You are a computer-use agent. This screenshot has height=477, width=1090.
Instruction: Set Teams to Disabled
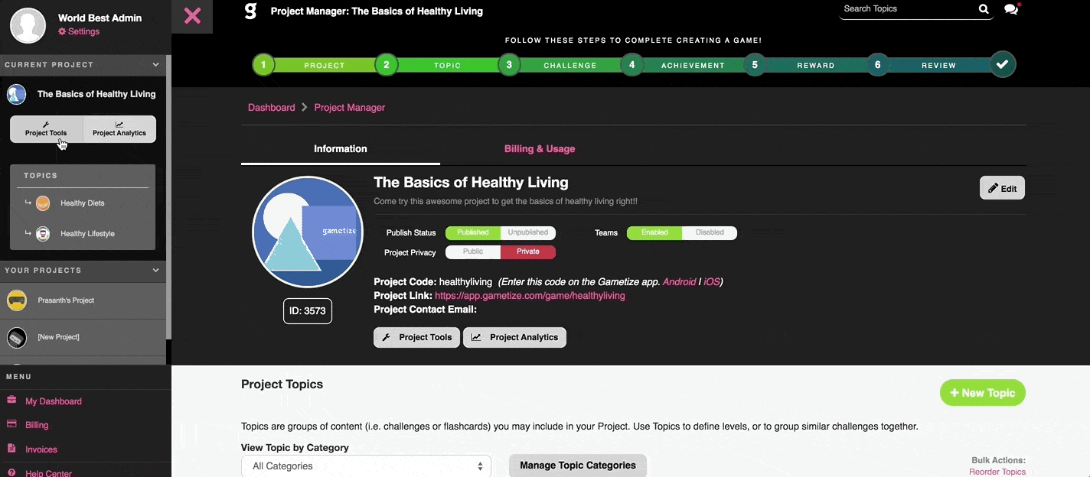point(710,232)
